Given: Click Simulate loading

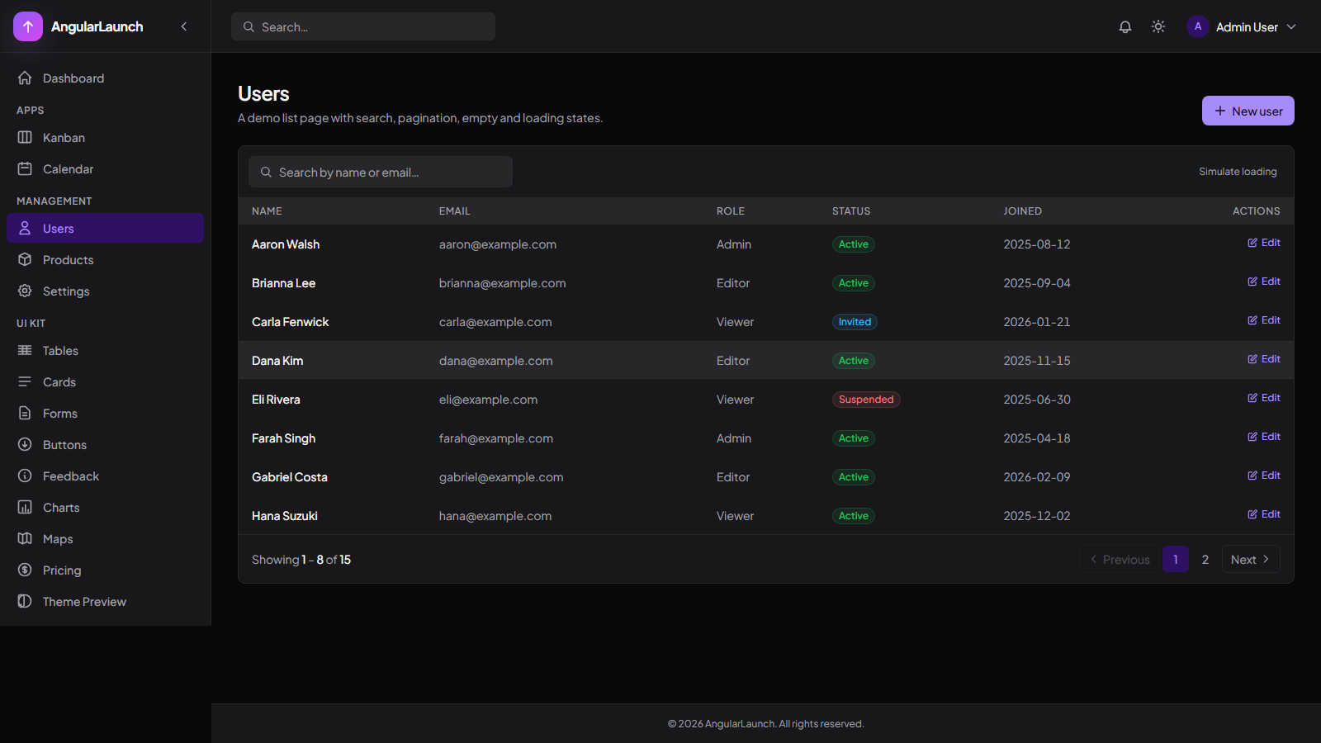Looking at the screenshot, I should [1238, 172].
